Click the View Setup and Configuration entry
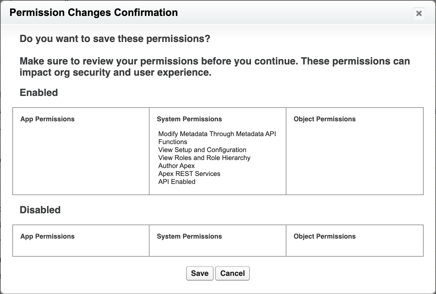The image size is (436, 294). [202, 150]
